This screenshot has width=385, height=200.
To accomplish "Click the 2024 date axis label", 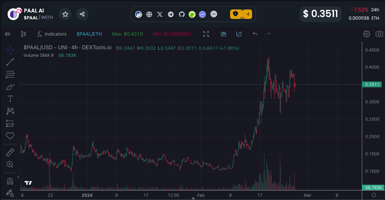I will coord(87,195).
